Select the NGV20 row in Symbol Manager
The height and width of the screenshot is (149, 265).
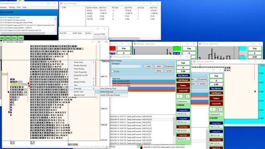point(123,19)
